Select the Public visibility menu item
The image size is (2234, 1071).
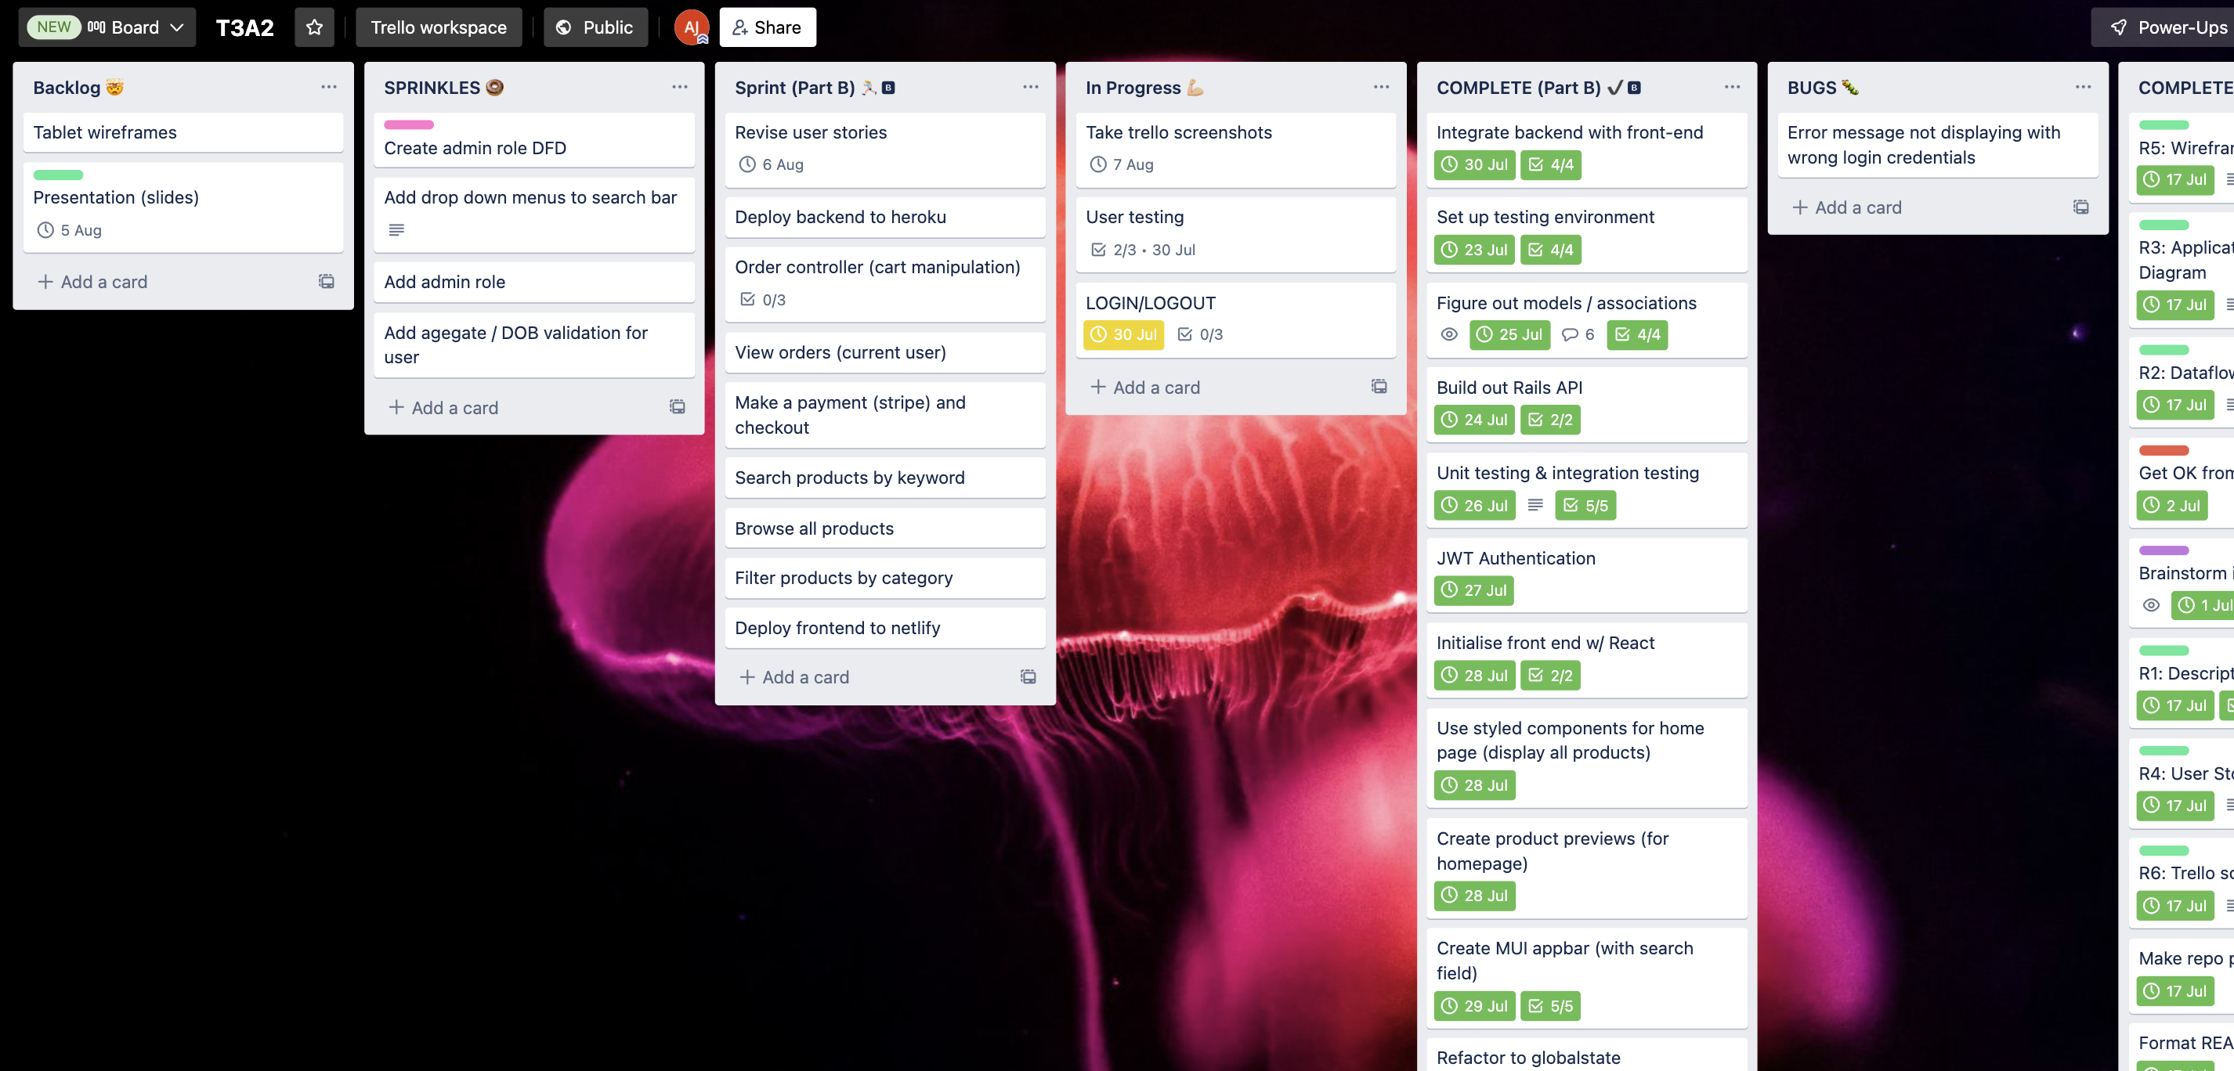(x=595, y=27)
